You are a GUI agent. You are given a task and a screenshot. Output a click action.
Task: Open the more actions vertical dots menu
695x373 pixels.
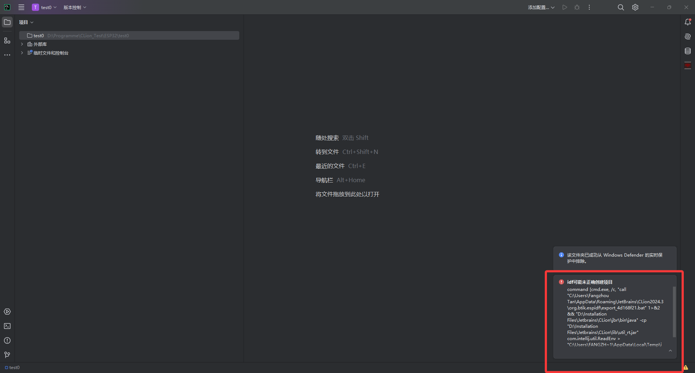pyautogui.click(x=589, y=7)
